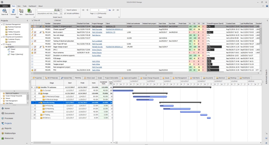This screenshot has width=269, height=145.
Task: Click folder icon of 01-Concept stage
Action: (x=41, y=90)
